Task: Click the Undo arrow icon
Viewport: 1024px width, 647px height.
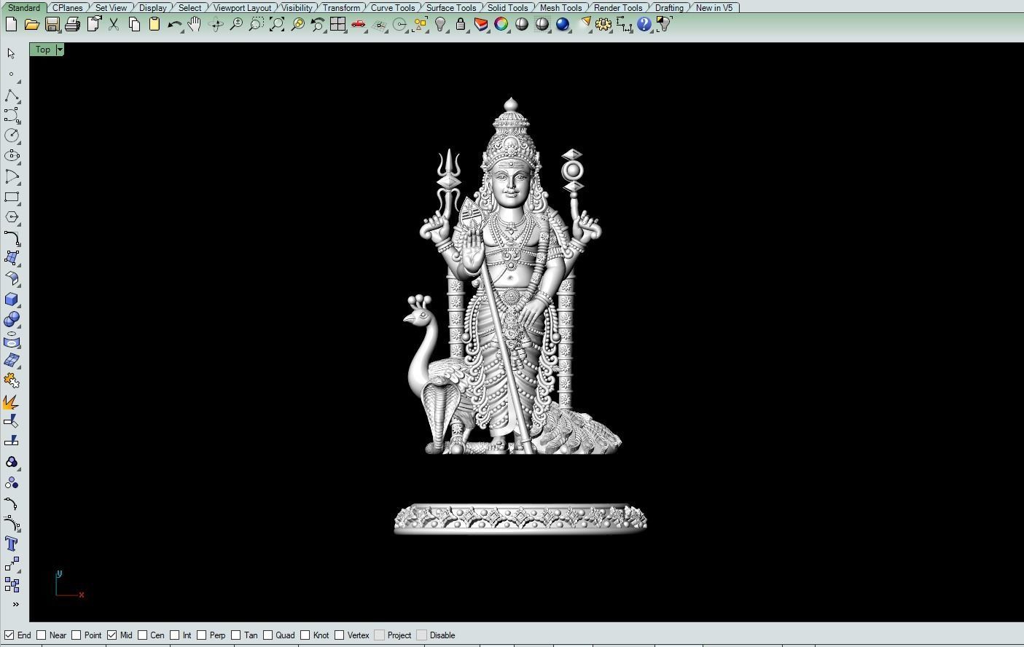Action: click(x=175, y=24)
